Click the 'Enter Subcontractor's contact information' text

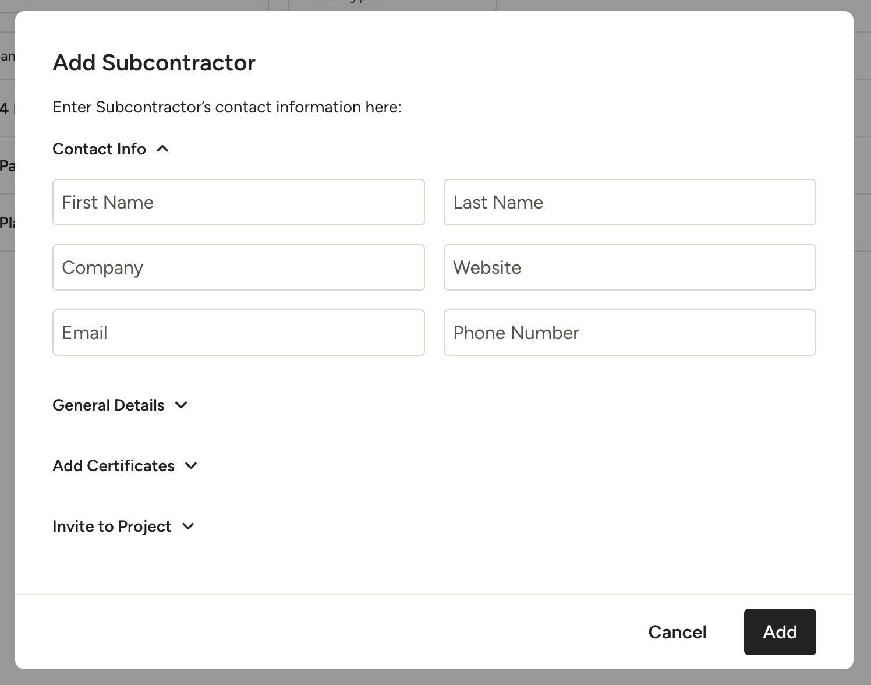click(226, 107)
